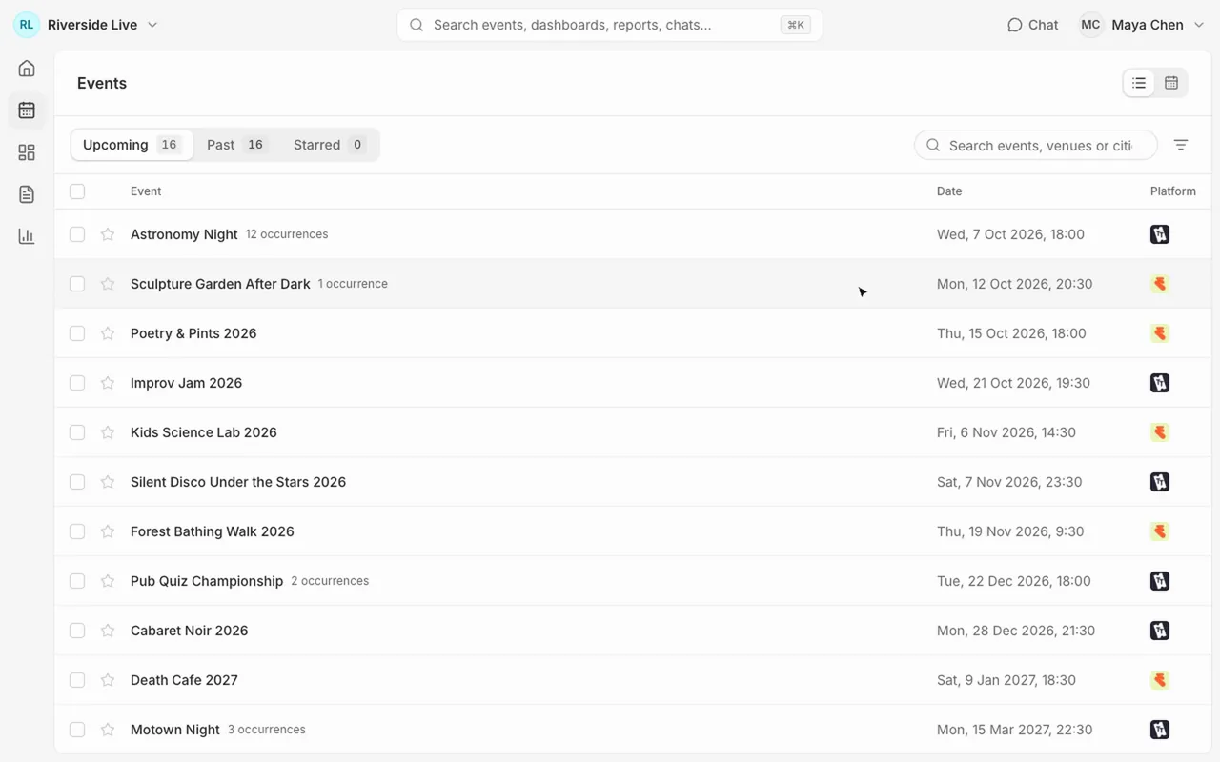Check the Sculpture Garden After Dark checkbox
1220x762 pixels.
(77, 284)
